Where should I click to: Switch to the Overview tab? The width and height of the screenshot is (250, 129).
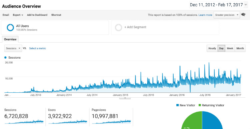click(x=10, y=39)
